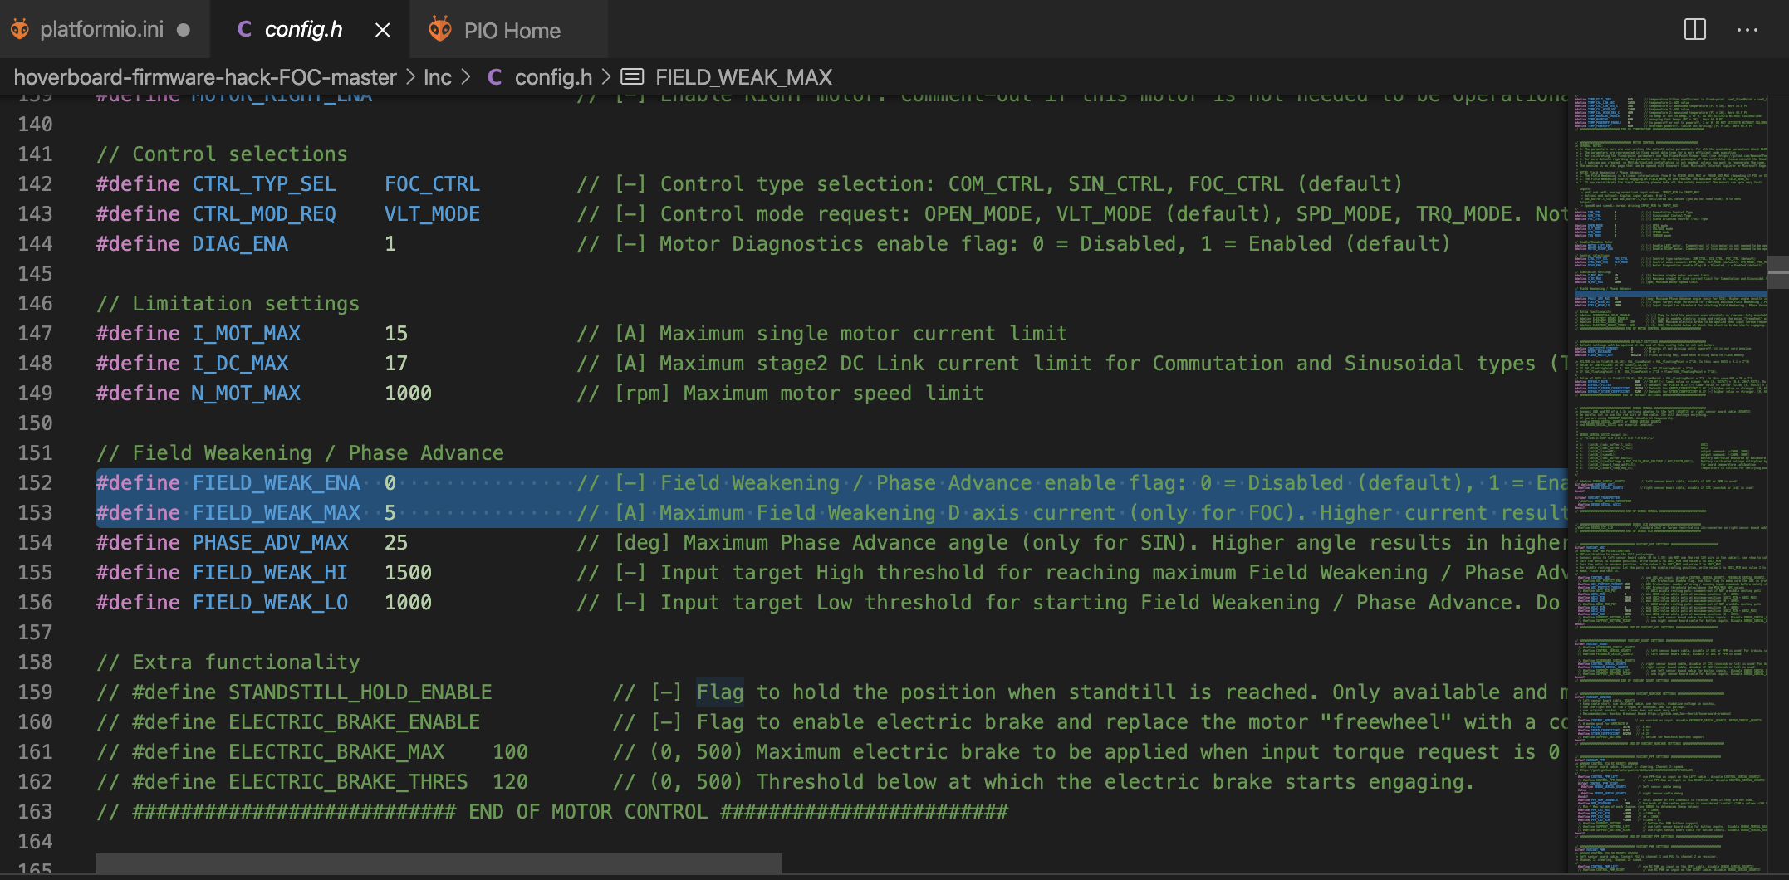1789x880 pixels.
Task: Switch to the platformio.ini tab
Action: tap(105, 30)
